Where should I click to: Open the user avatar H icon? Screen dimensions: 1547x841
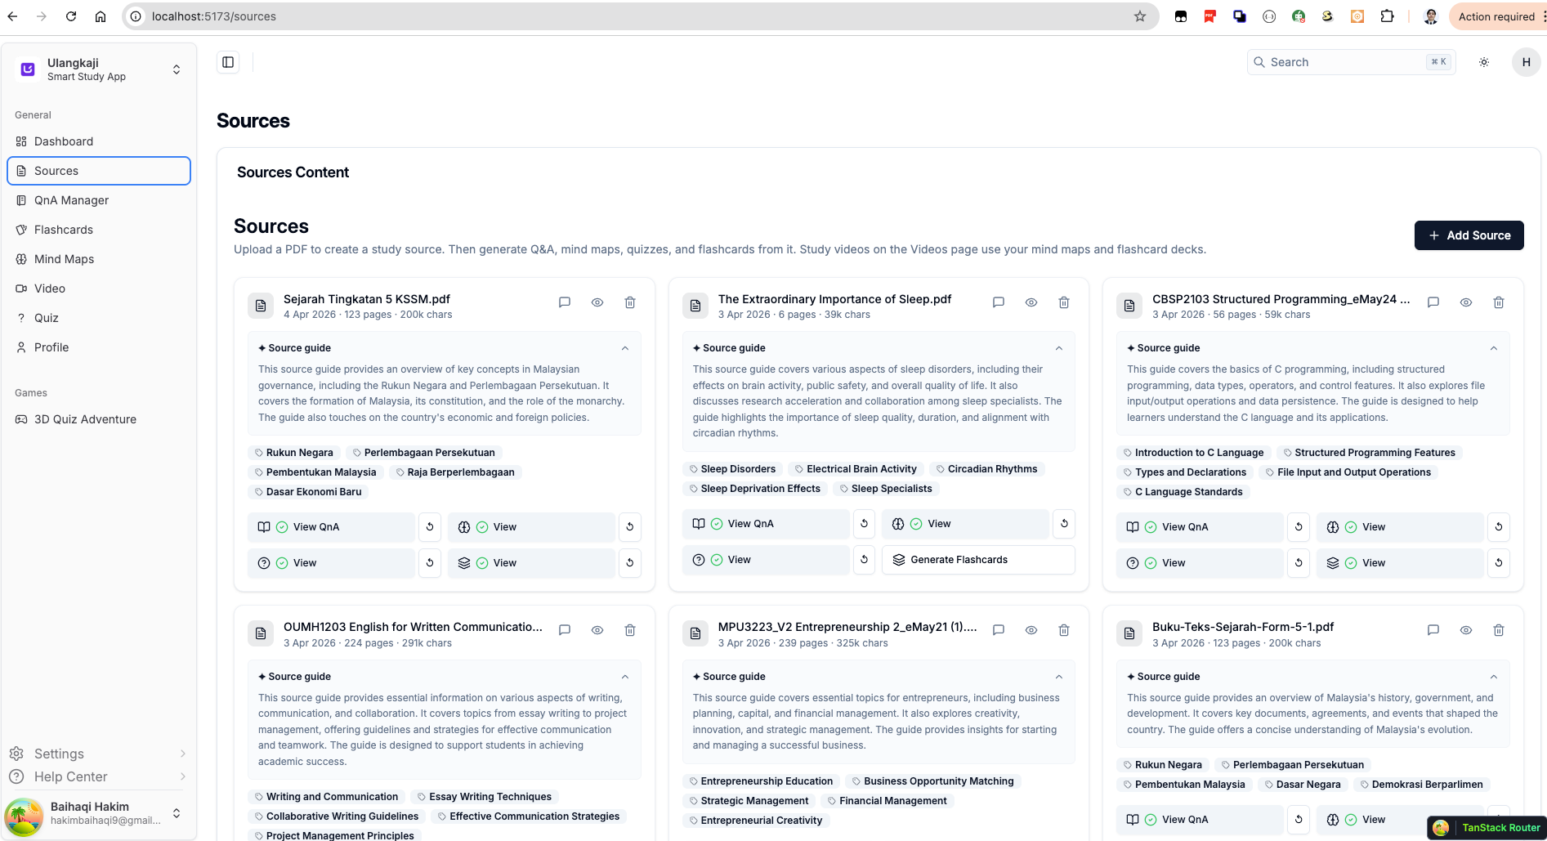[1526, 62]
